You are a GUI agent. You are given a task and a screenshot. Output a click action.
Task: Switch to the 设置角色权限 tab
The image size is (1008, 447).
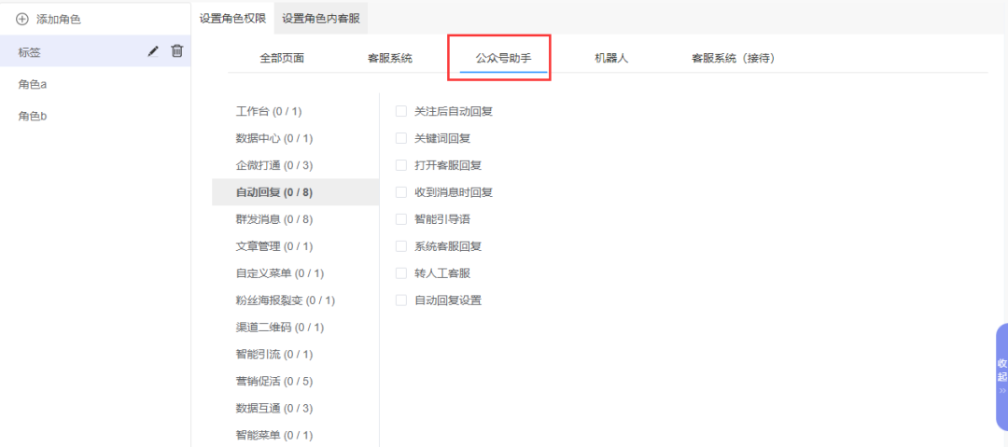click(x=232, y=19)
